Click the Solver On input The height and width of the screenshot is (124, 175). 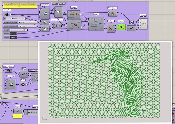coord(96,29)
